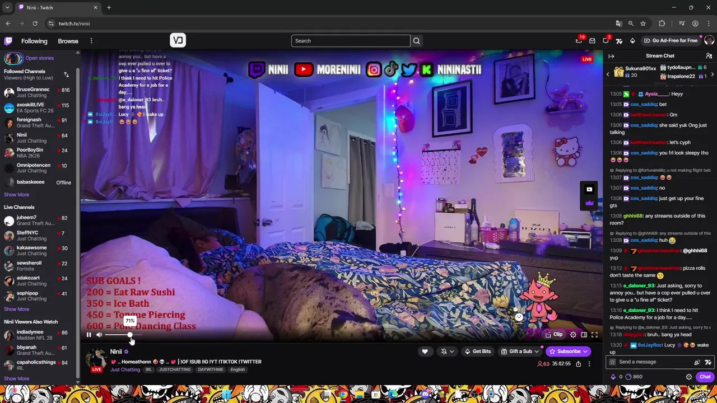Viewport: 717px width, 403px height.
Task: Click the IRL stream tag
Action: [x=148, y=369]
